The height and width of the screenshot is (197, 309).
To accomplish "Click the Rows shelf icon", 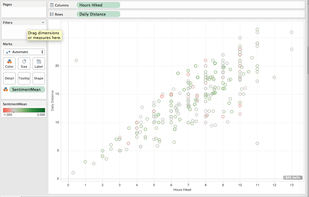I will coord(52,14).
